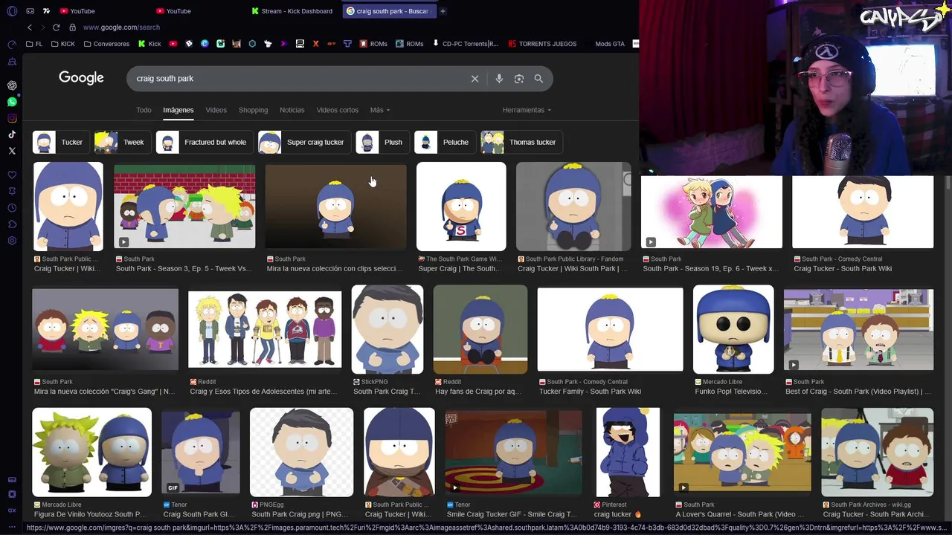Open the Kick bookmark link
Screen dimensions: 952x535
point(149,44)
